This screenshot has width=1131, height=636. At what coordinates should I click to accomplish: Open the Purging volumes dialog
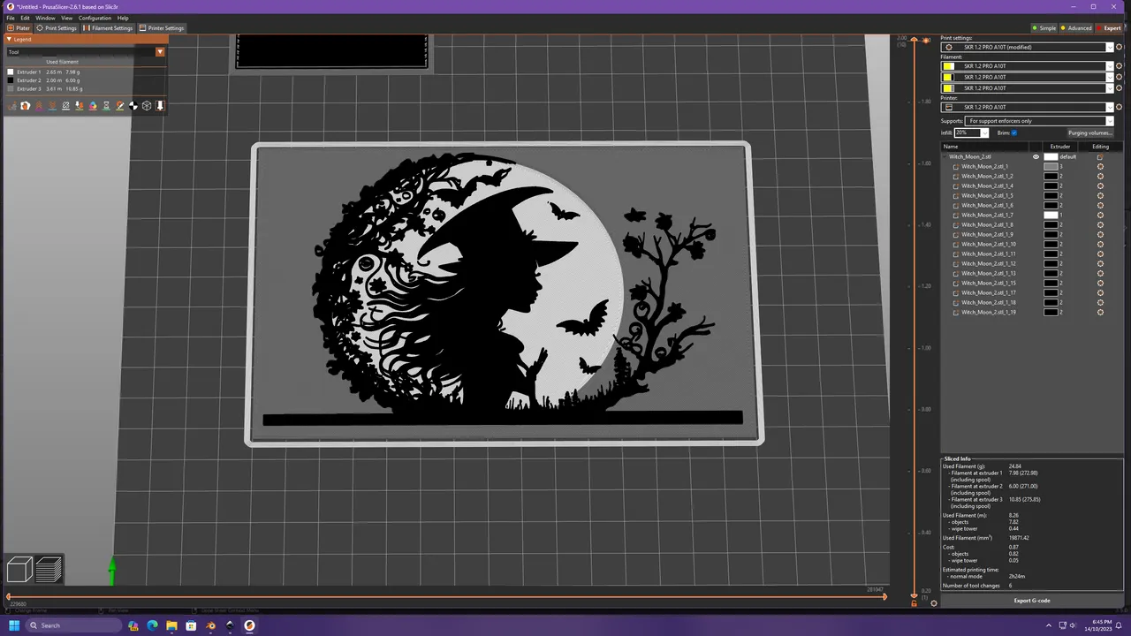click(1090, 132)
